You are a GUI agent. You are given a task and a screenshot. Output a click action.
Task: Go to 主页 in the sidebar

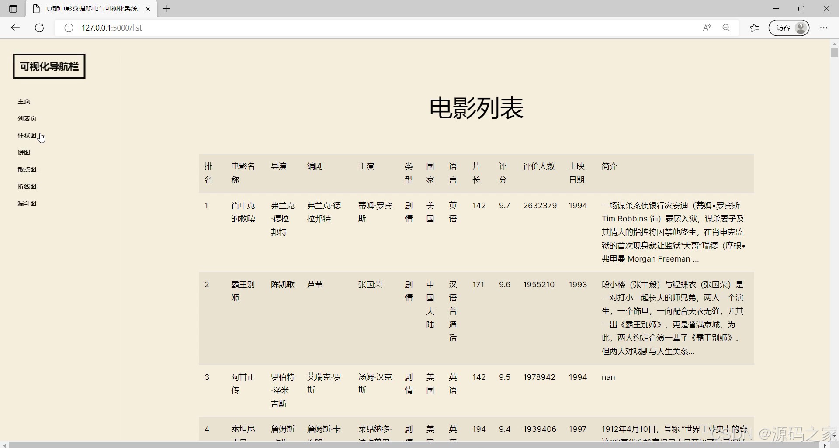[x=24, y=101]
